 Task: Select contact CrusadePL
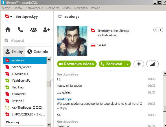[x=25, y=94]
